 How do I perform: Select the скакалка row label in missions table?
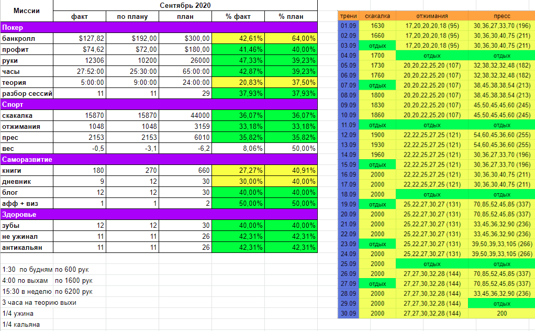tap(27, 115)
